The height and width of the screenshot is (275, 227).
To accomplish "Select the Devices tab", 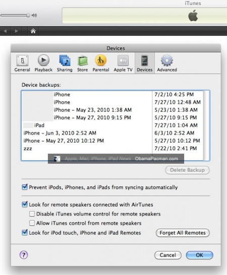I will click(x=145, y=63).
